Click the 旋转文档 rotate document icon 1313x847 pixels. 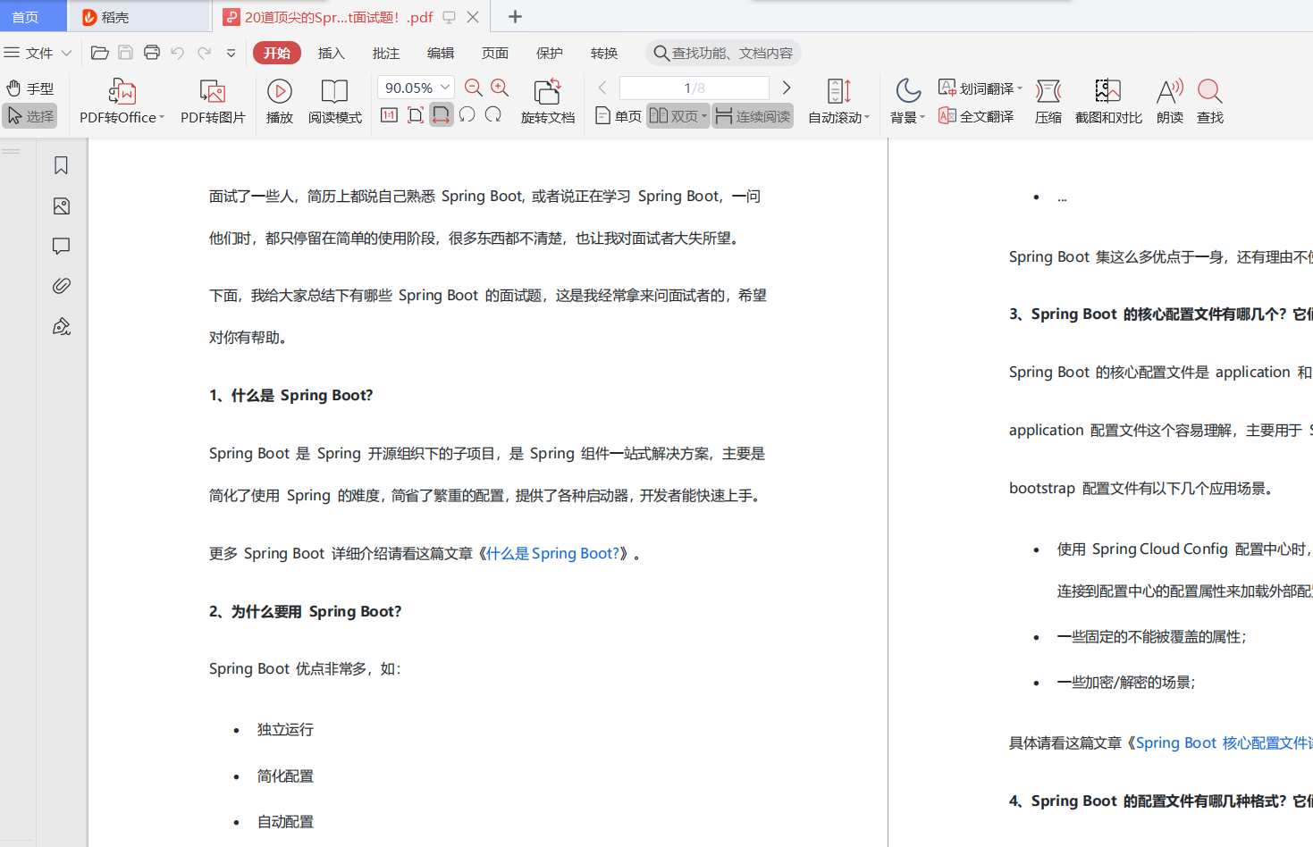tap(547, 100)
